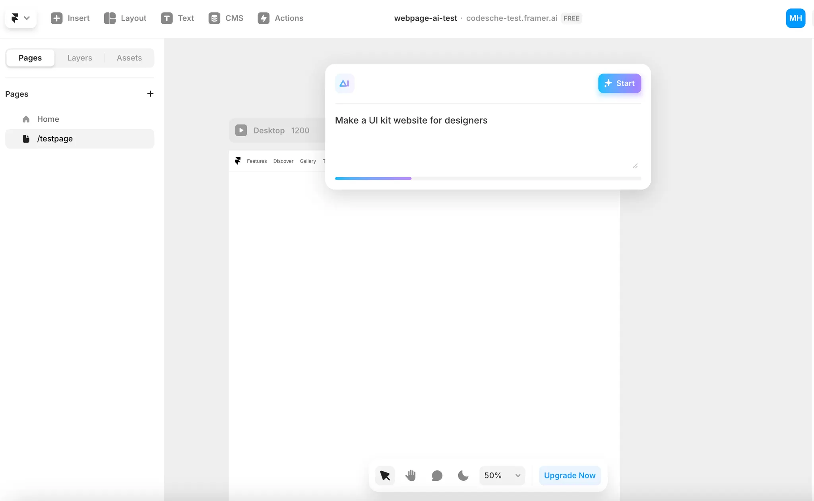The image size is (814, 501).
Task: Preview the Desktop breakpoint with the play icon
Action: (241, 130)
